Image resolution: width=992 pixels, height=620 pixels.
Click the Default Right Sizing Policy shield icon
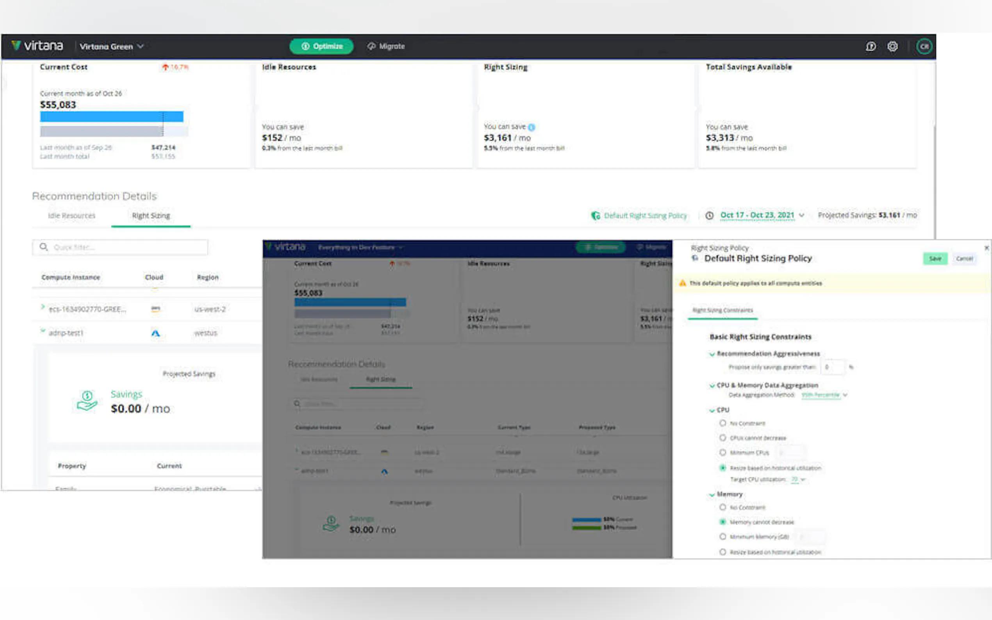click(595, 216)
